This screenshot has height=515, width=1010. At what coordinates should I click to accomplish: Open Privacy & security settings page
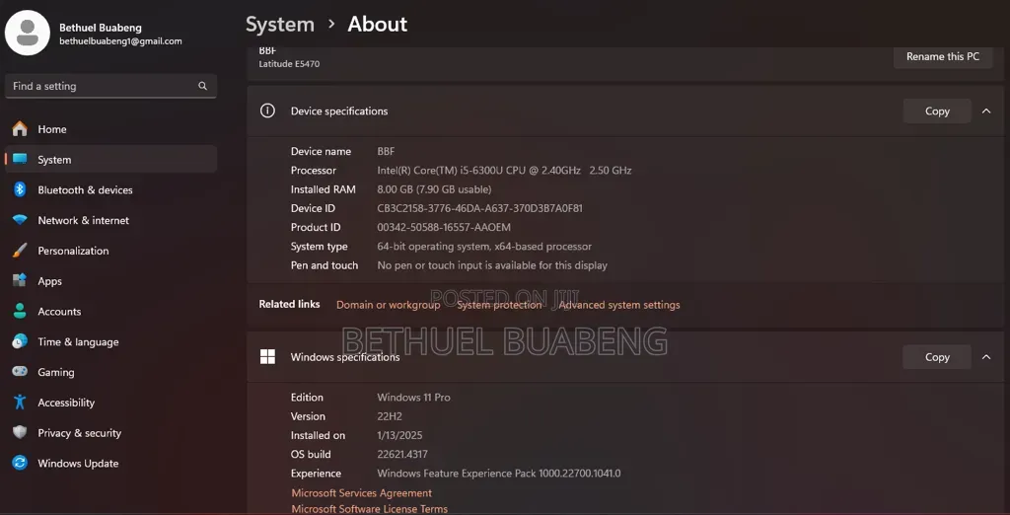(x=110, y=432)
